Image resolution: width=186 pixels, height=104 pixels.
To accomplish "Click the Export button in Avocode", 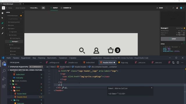I will click(173, 39).
